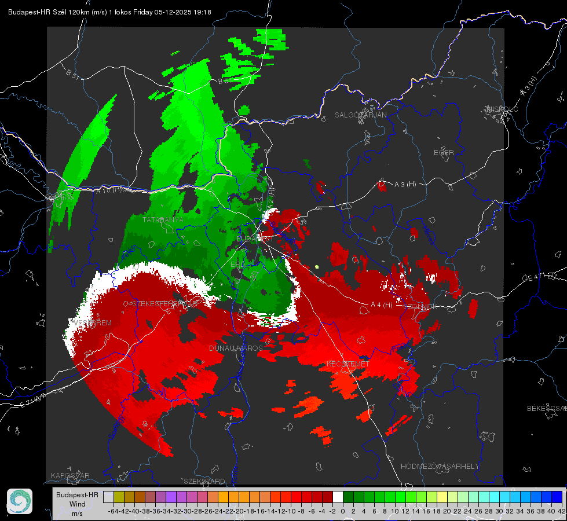Click the radar title 'Budapest-HR Szél 120km' text
This screenshot has width=567, height=521.
49,12
